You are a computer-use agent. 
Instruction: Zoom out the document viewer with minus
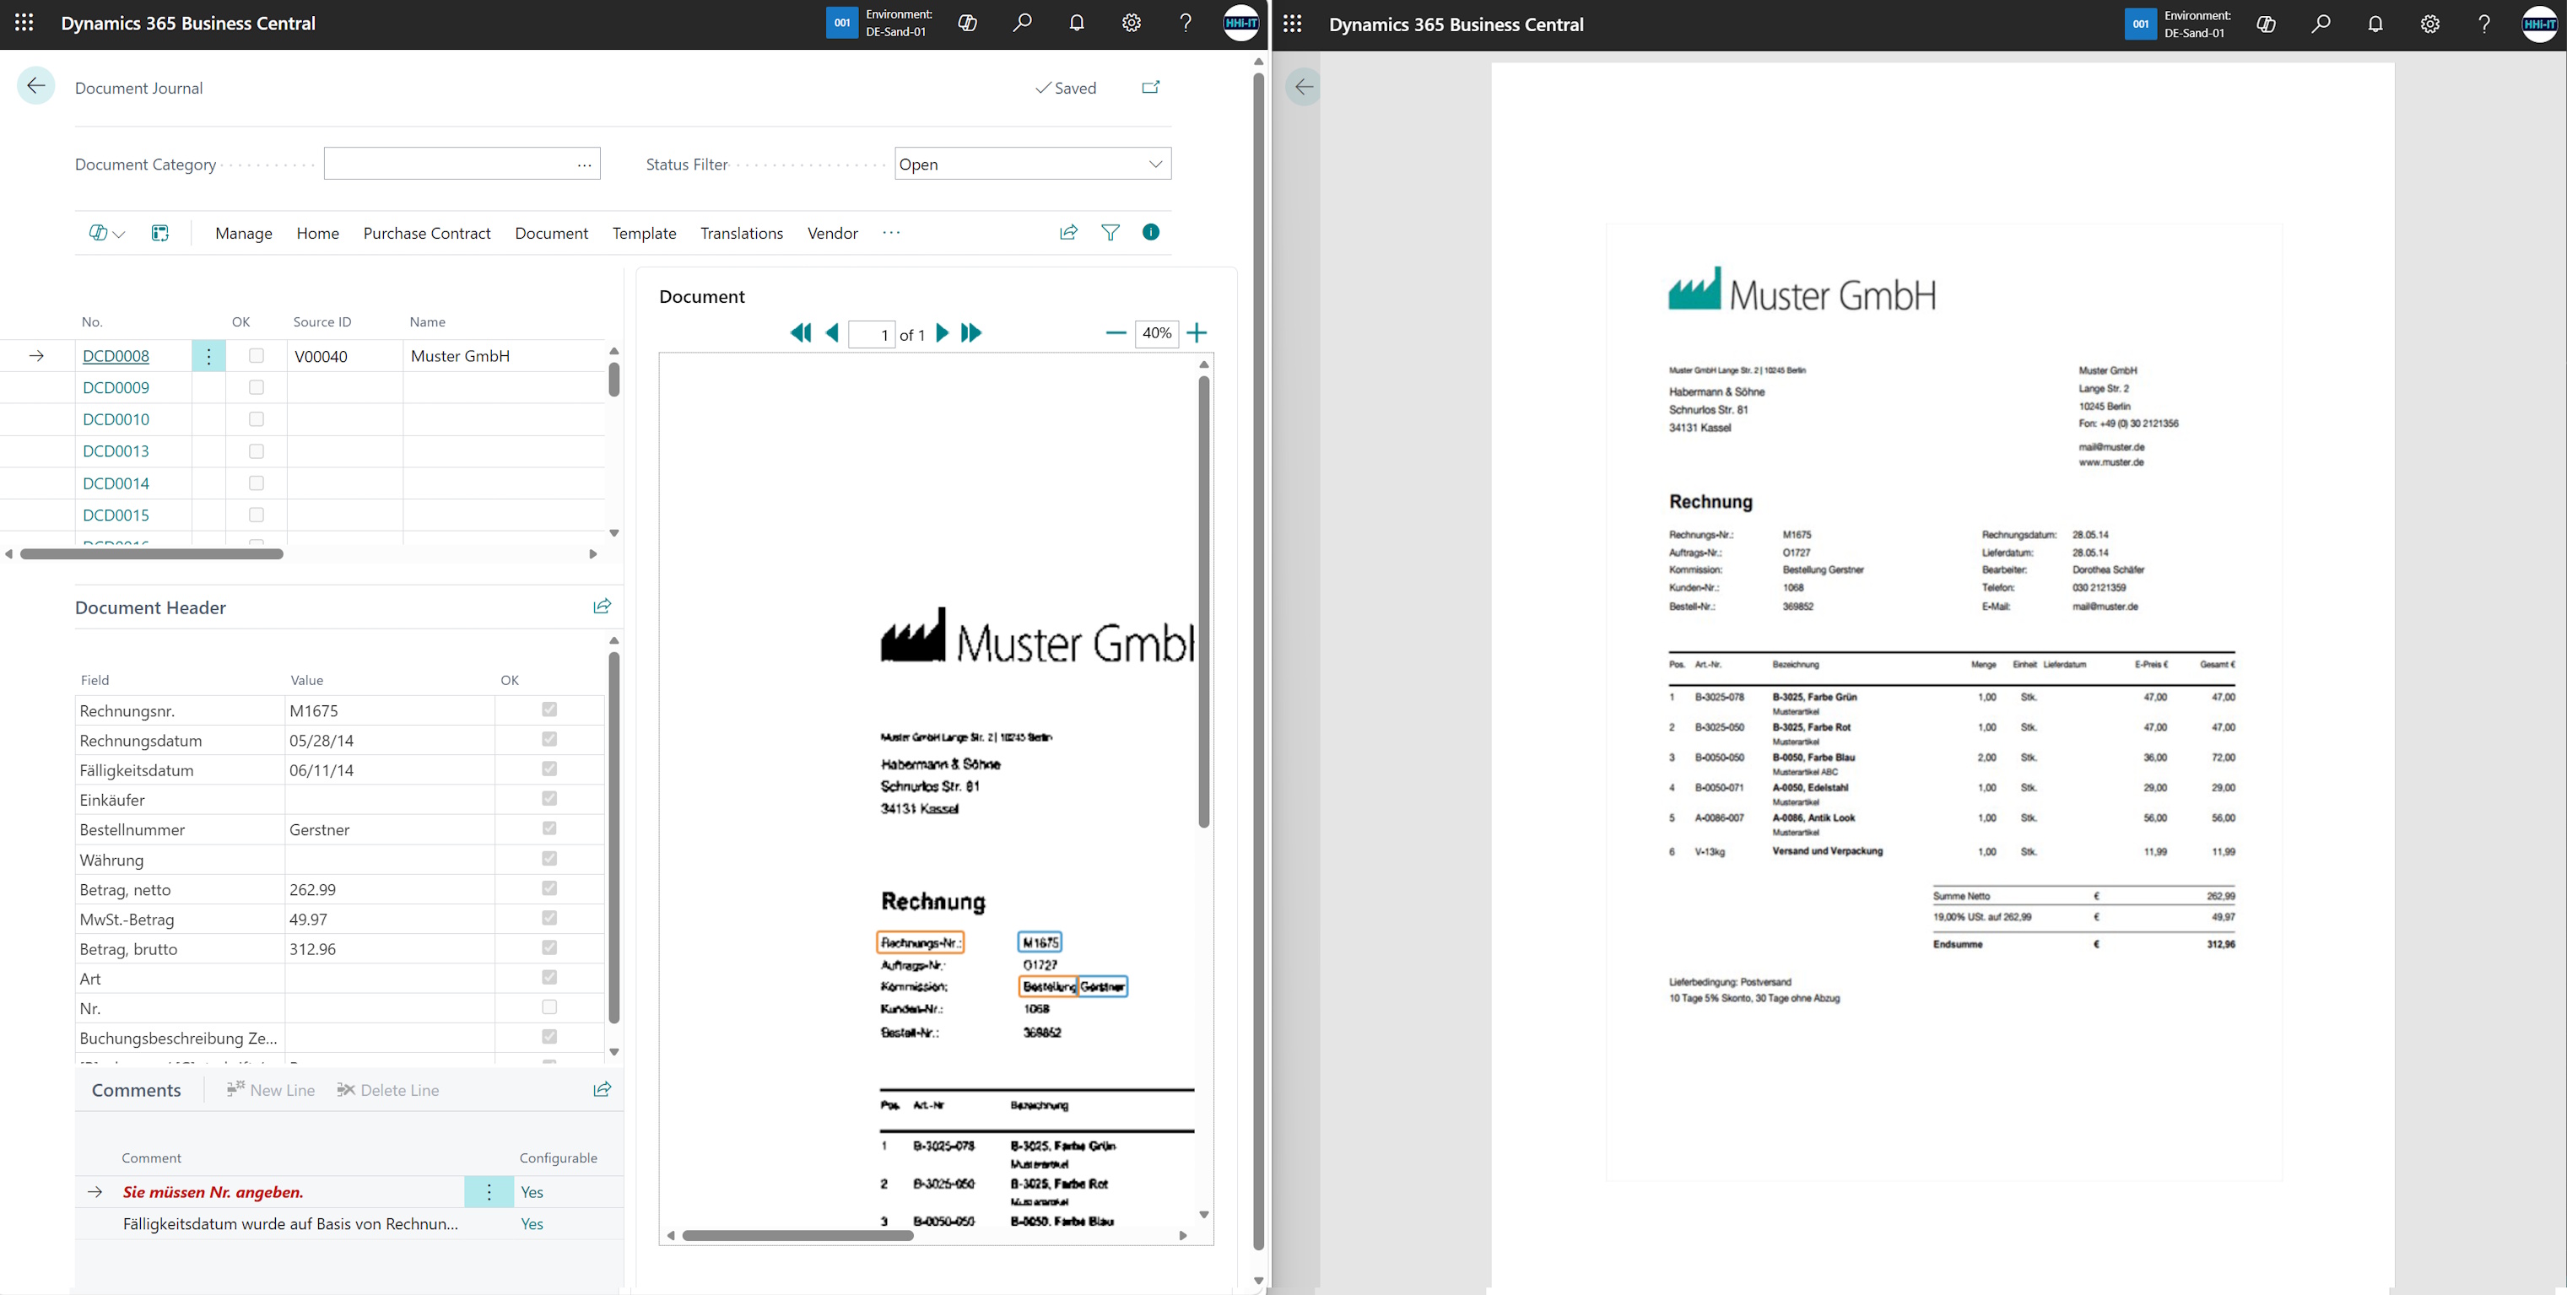1116,332
